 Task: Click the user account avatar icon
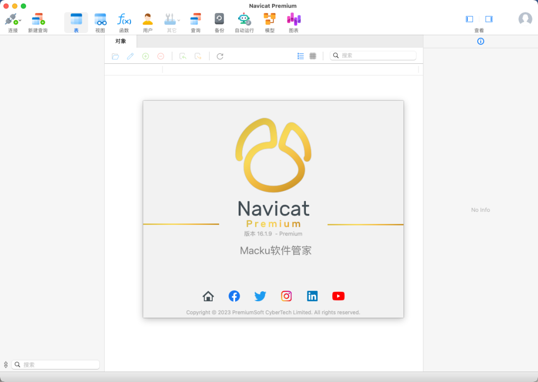point(526,19)
